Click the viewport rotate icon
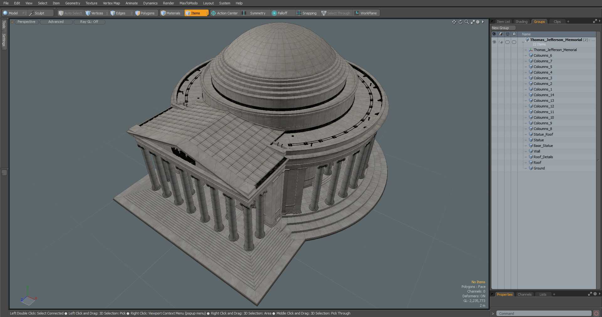The image size is (602, 317). click(x=460, y=22)
